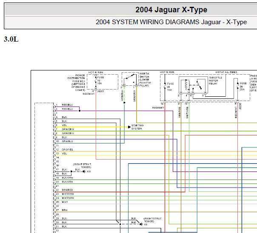
Task: Click pin 23 "WHT/GRN" wire label
Action: 68,194
